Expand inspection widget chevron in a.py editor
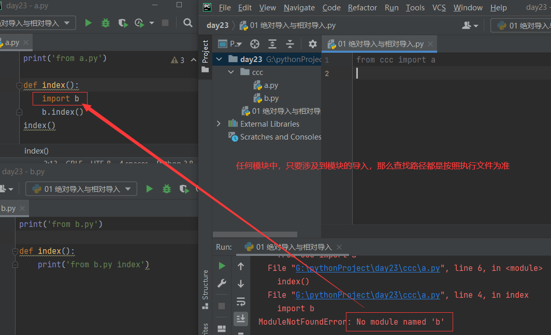 193,60
